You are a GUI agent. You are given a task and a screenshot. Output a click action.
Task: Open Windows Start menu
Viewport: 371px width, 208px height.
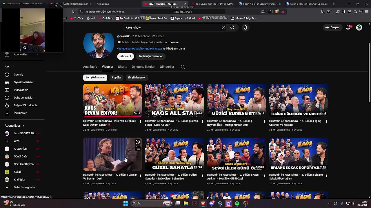[126, 203]
